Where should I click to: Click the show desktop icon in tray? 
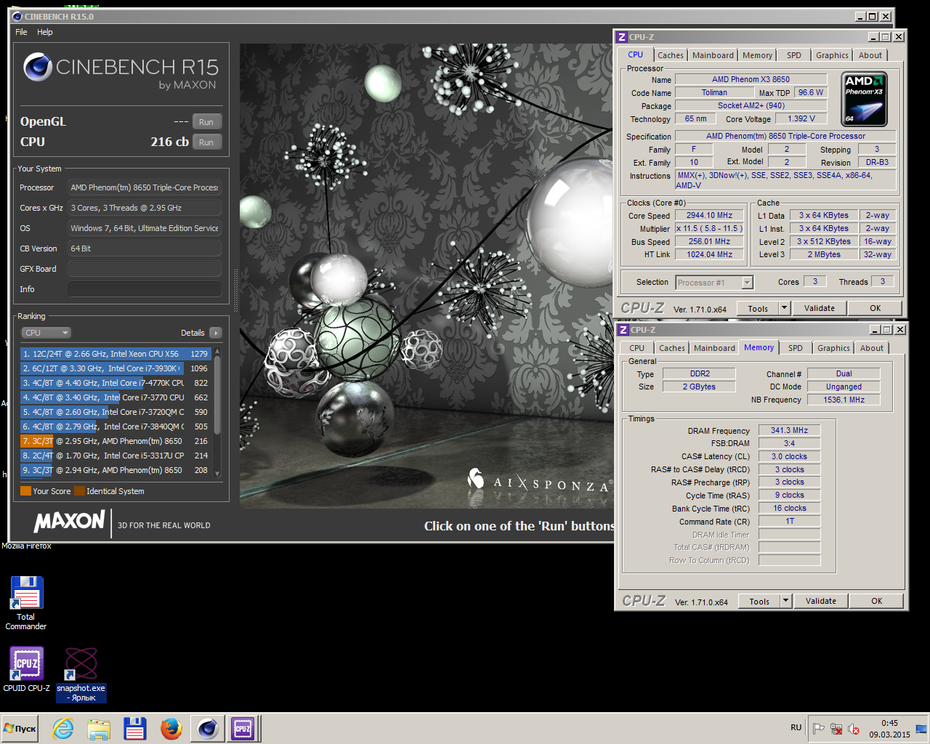[x=921, y=729]
